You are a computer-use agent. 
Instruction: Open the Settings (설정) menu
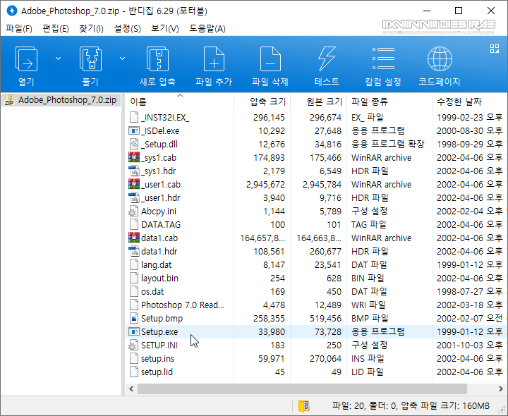coord(127,29)
